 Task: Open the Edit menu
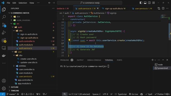click(x=14, y=3)
